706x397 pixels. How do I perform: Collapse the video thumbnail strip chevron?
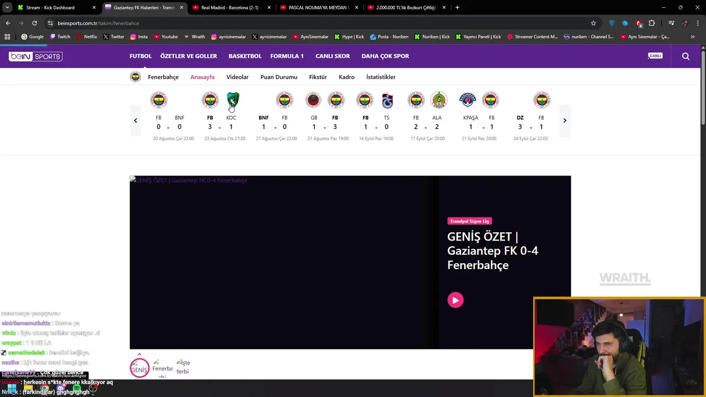tap(140, 355)
